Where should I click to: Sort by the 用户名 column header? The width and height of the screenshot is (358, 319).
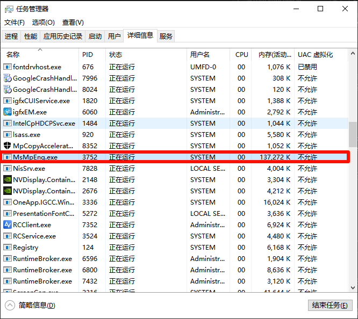tap(208, 55)
